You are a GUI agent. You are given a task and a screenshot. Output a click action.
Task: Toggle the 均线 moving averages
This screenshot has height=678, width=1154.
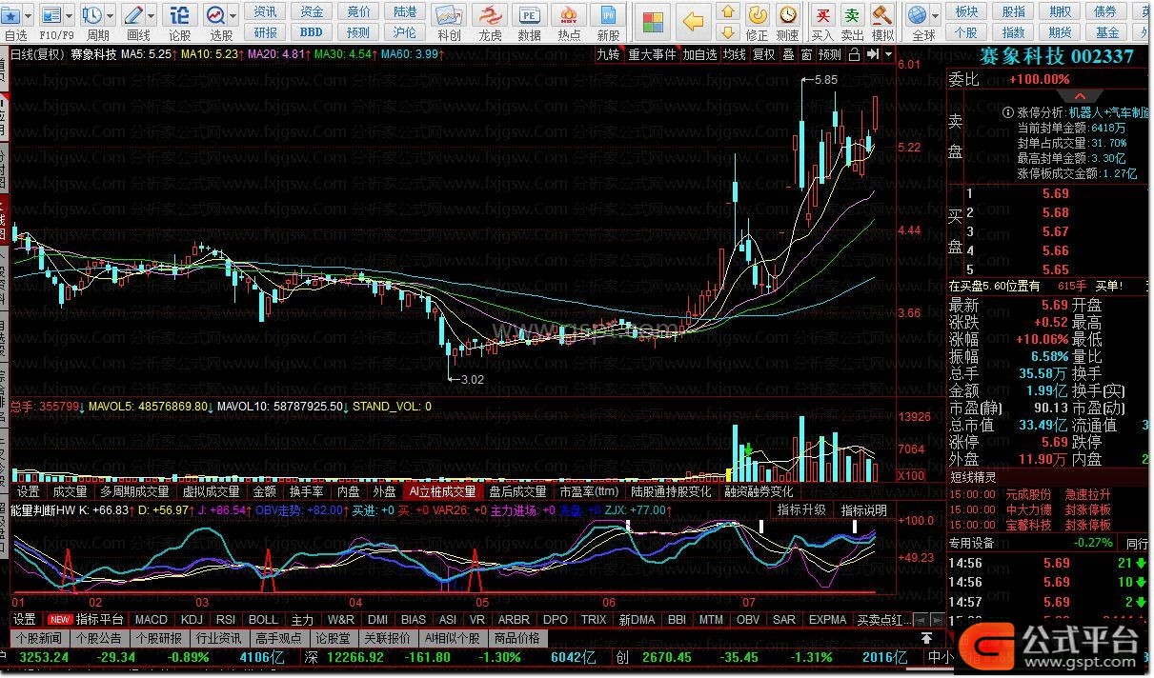point(734,54)
